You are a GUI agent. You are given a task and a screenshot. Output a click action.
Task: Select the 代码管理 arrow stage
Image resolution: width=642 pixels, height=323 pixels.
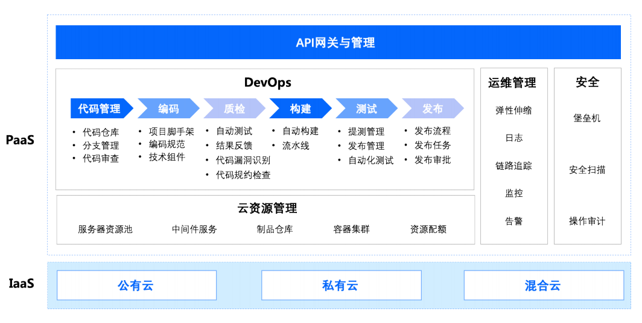pyautogui.click(x=100, y=109)
